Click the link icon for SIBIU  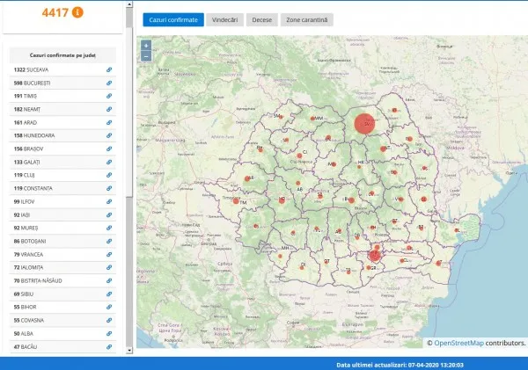click(x=109, y=294)
